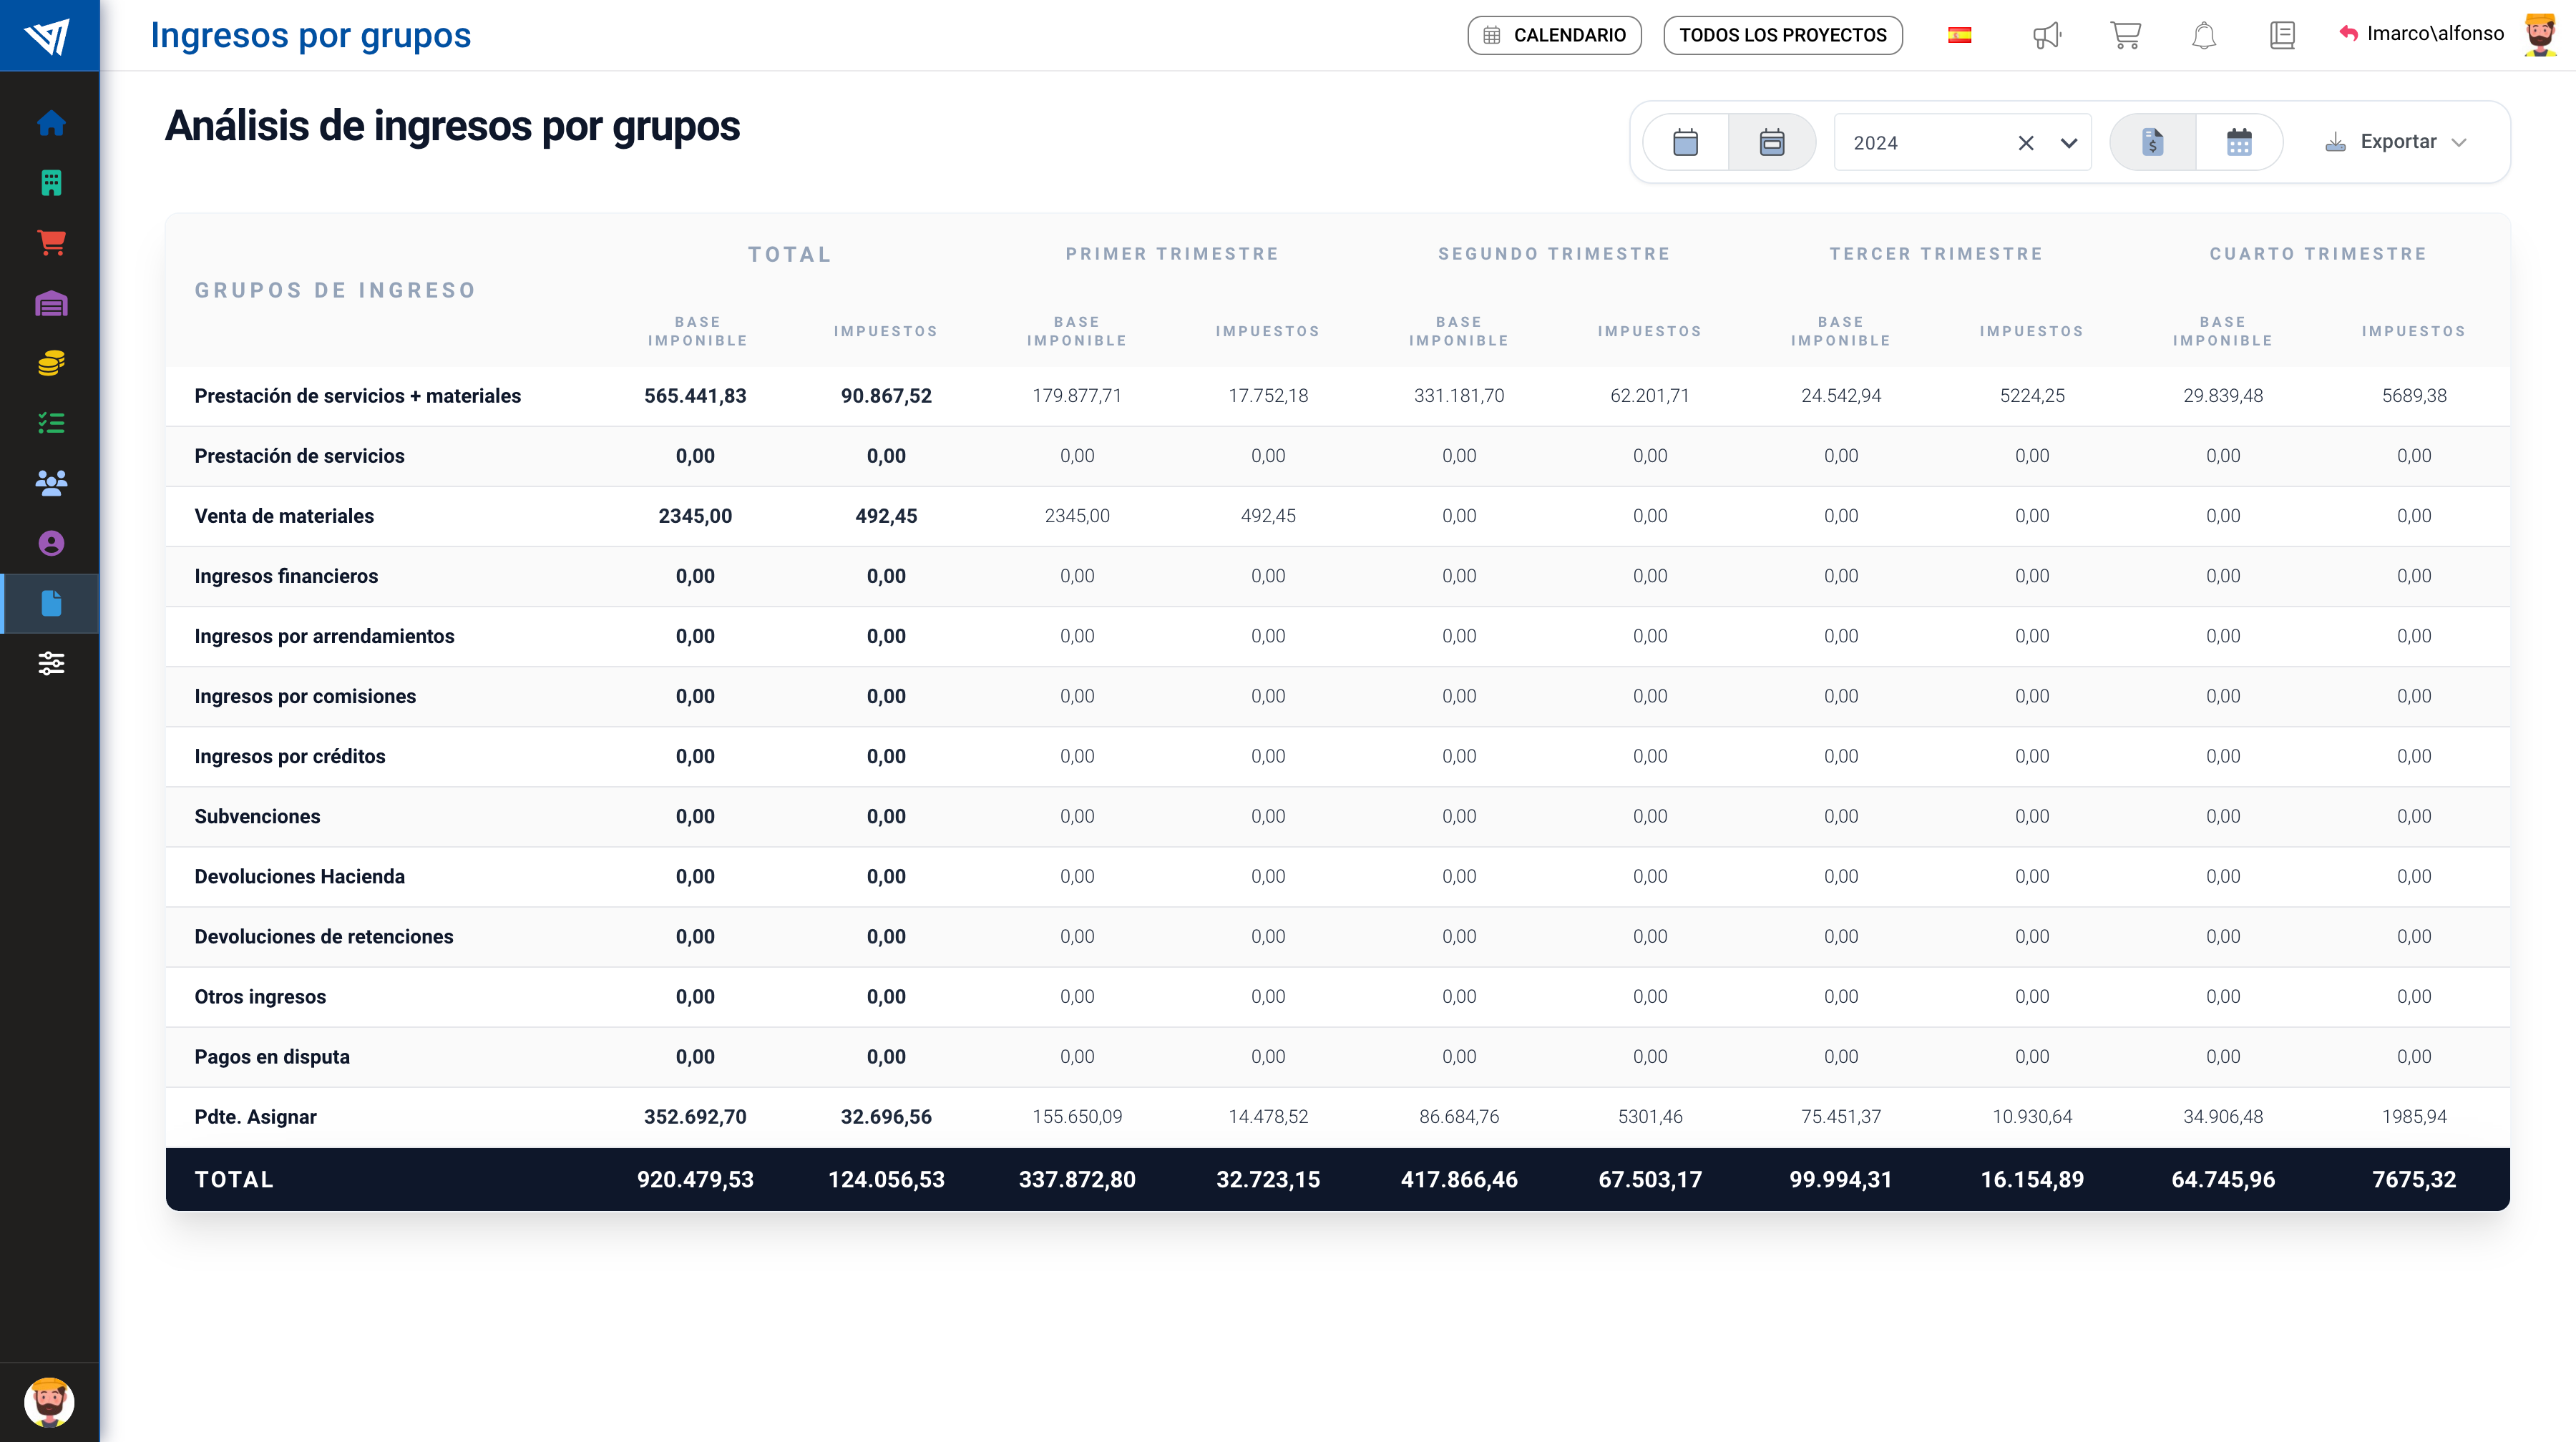This screenshot has width=2576, height=1442.
Task: Toggle the single calendar view button
Action: click(1685, 142)
